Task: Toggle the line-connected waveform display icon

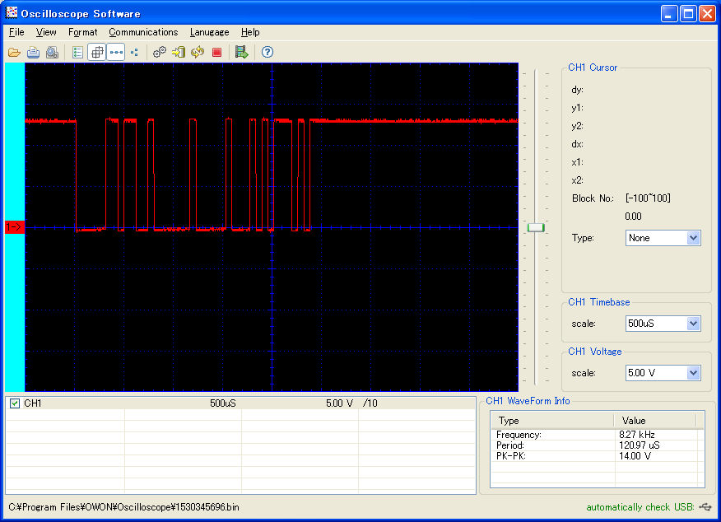Action: [x=116, y=53]
